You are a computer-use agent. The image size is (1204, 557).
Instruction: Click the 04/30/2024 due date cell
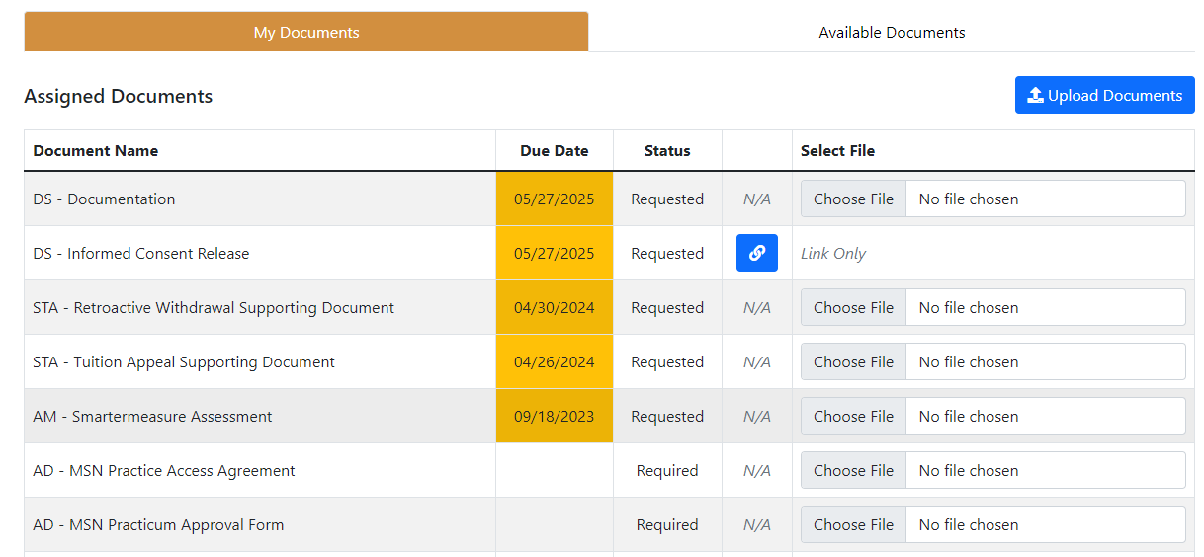554,308
